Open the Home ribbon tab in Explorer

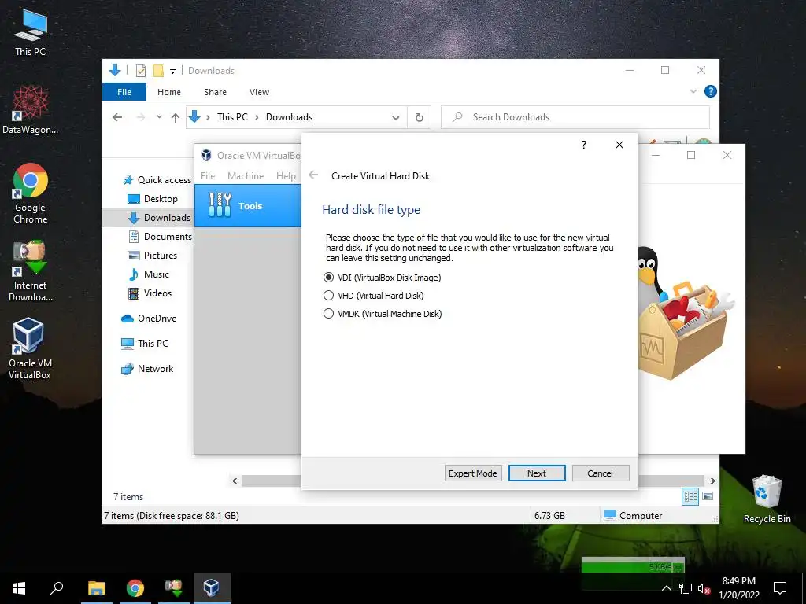coord(169,92)
